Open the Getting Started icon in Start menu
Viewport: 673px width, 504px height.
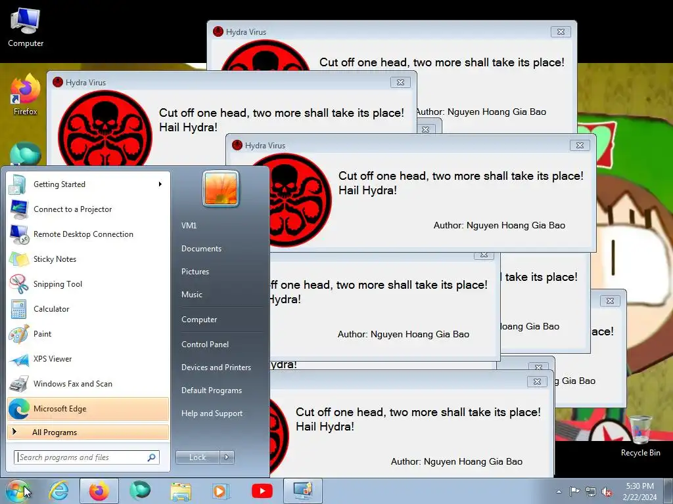(x=17, y=184)
